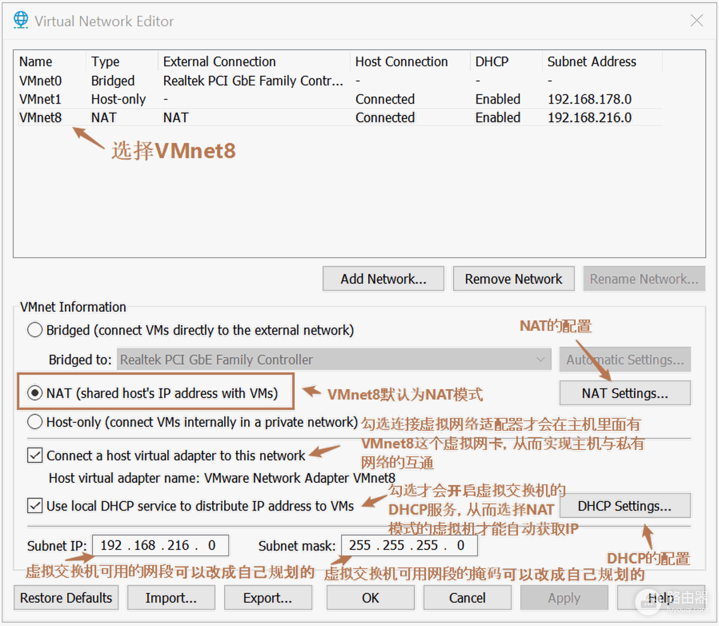
Task: Open DHCP Settings
Action: (625, 506)
